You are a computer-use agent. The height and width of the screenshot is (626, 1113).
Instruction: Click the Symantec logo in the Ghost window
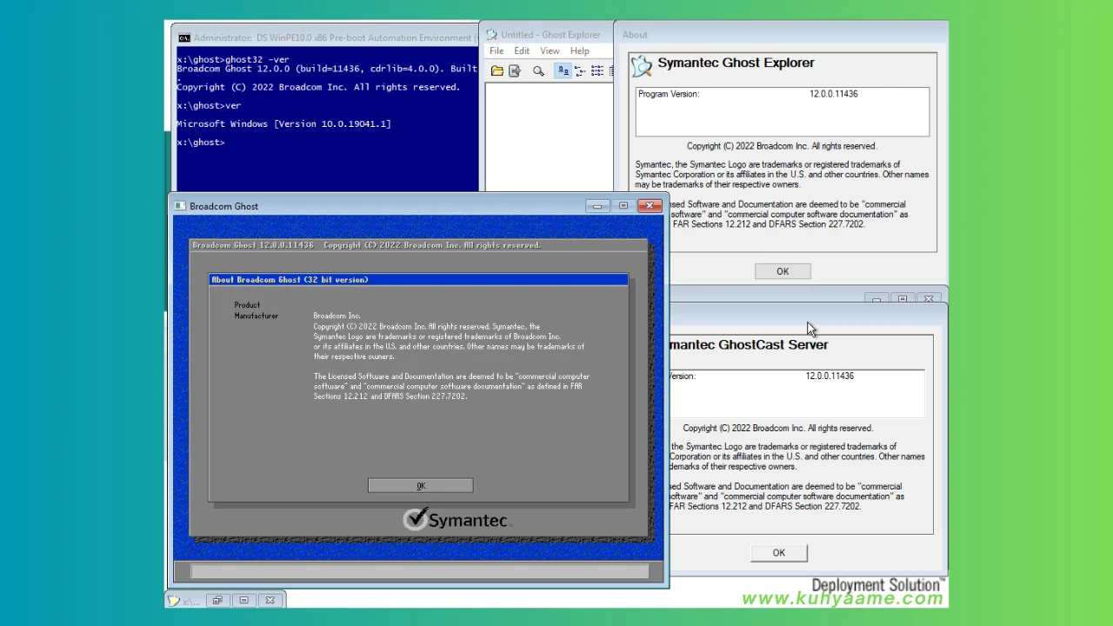(457, 519)
